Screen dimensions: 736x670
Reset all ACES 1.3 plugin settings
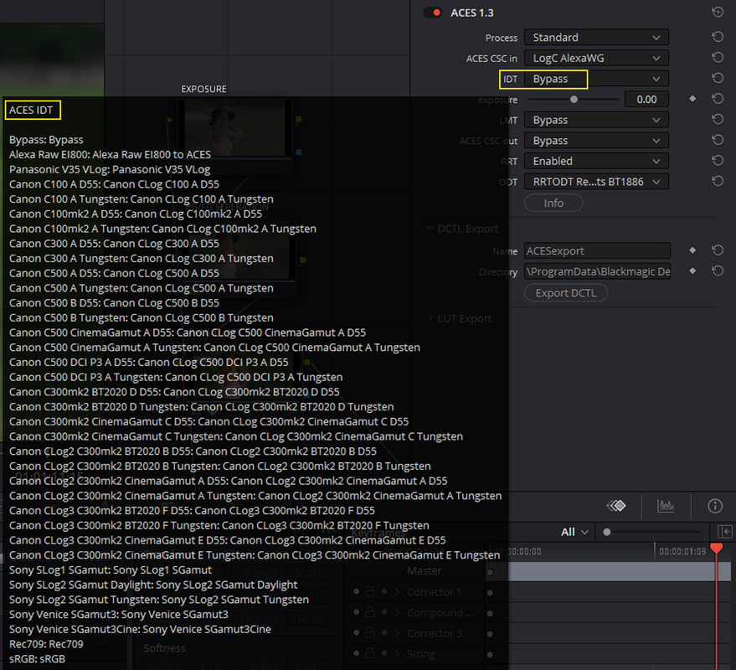click(x=718, y=13)
